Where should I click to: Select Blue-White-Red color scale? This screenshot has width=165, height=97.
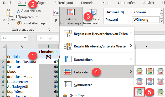click(x=140, y=82)
